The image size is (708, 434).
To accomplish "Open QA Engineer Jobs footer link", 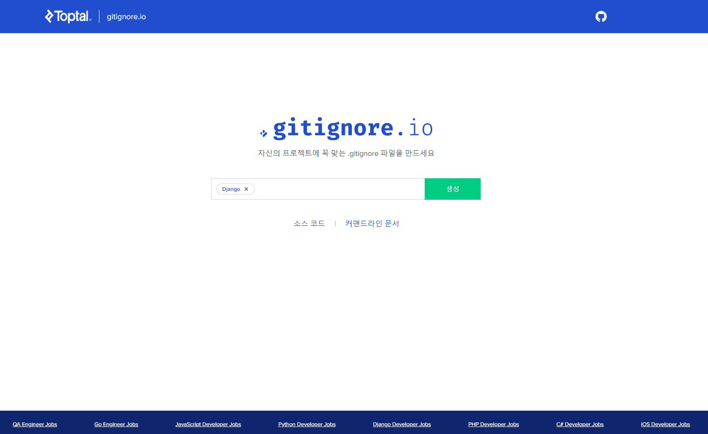I will (x=35, y=424).
